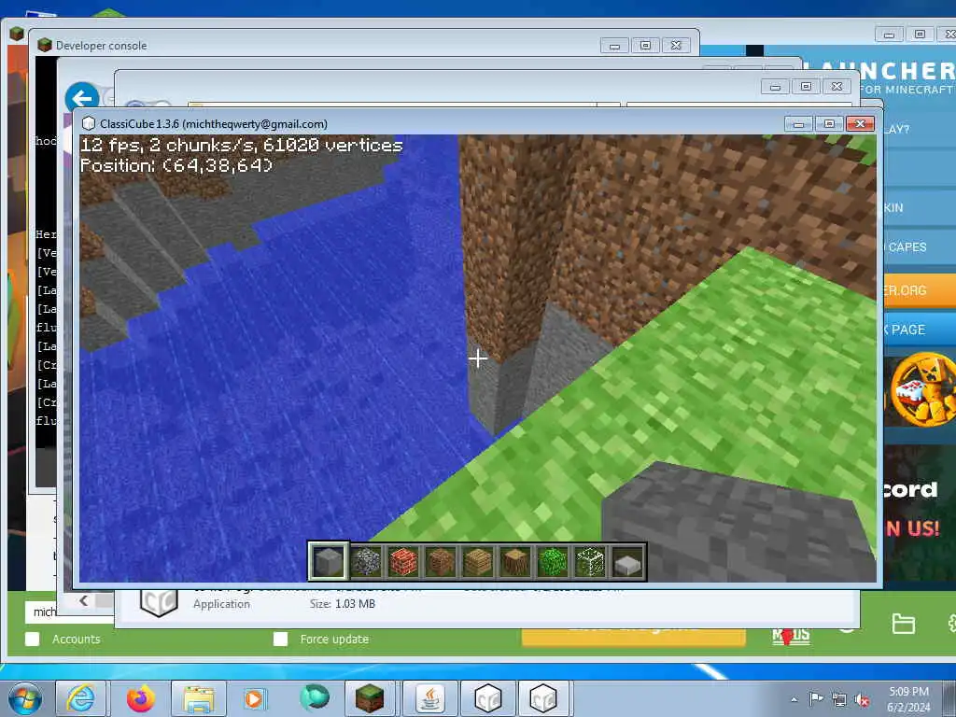Select the wood planks block in hotbar
Image resolution: width=956 pixels, height=717 pixels.
(x=478, y=561)
